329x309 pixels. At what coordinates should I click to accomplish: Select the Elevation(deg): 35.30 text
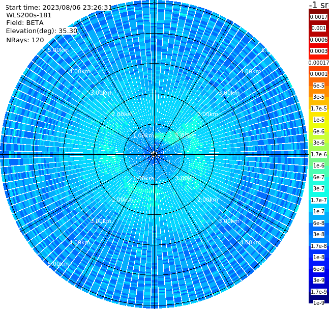42,31
